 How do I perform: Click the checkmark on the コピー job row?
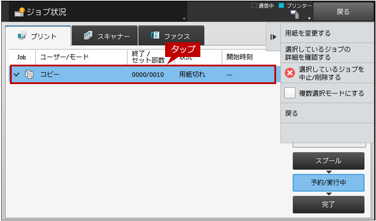16,75
